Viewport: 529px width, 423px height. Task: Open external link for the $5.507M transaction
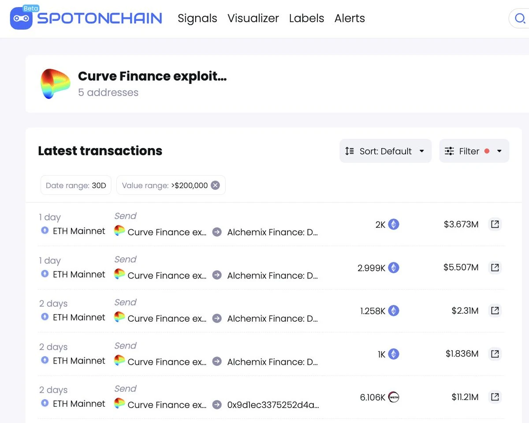tap(495, 267)
